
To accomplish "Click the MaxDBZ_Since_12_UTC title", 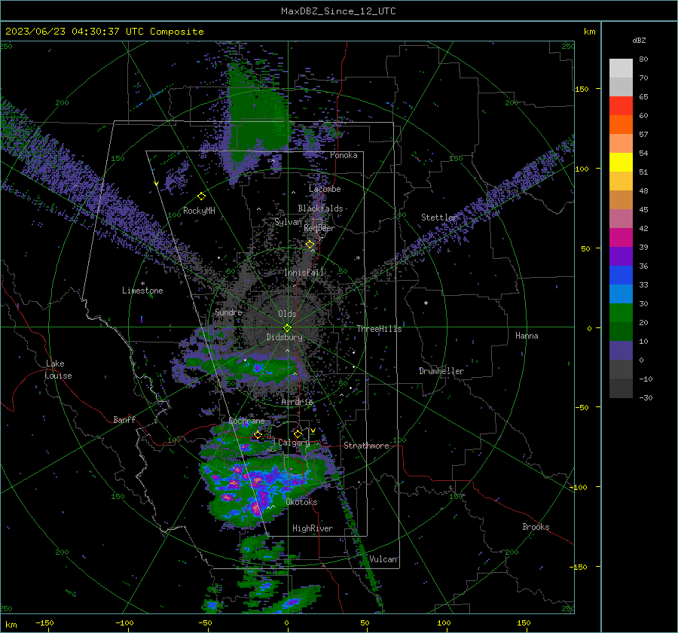I will pos(338,11).
